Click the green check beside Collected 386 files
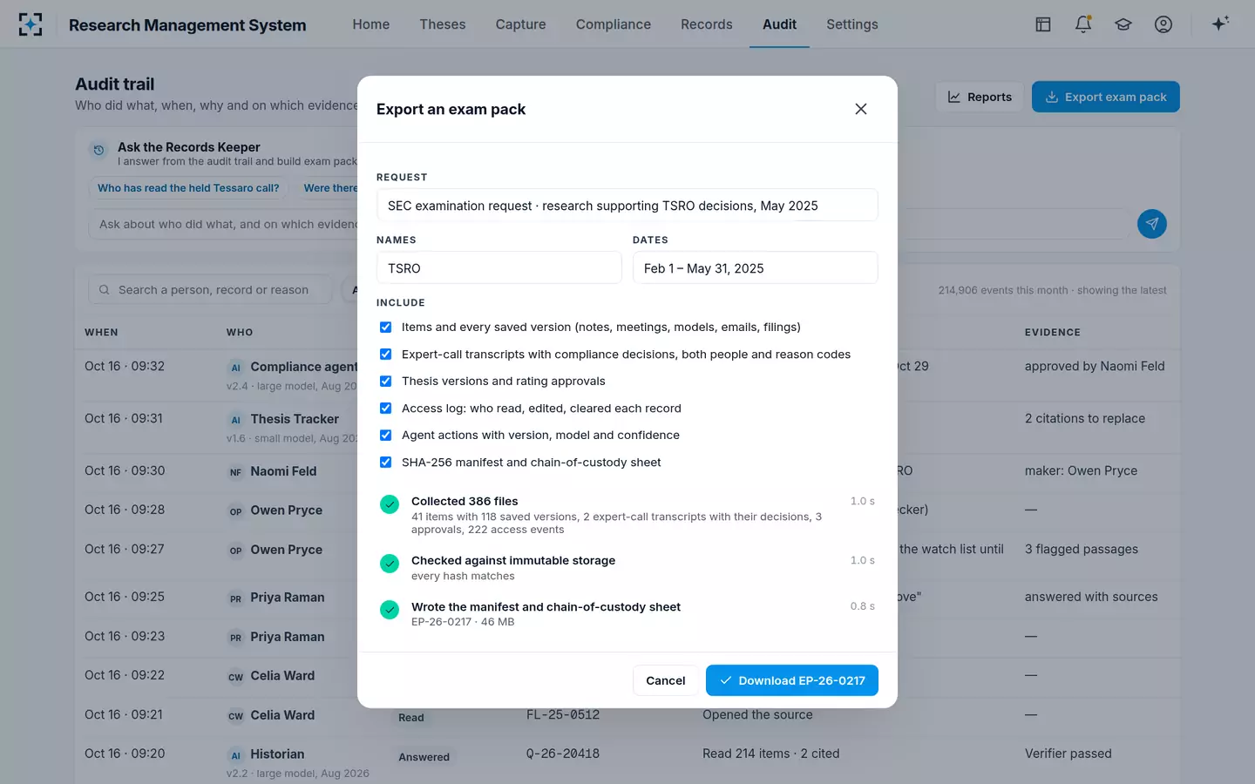This screenshot has height=784, width=1255. pyautogui.click(x=390, y=504)
